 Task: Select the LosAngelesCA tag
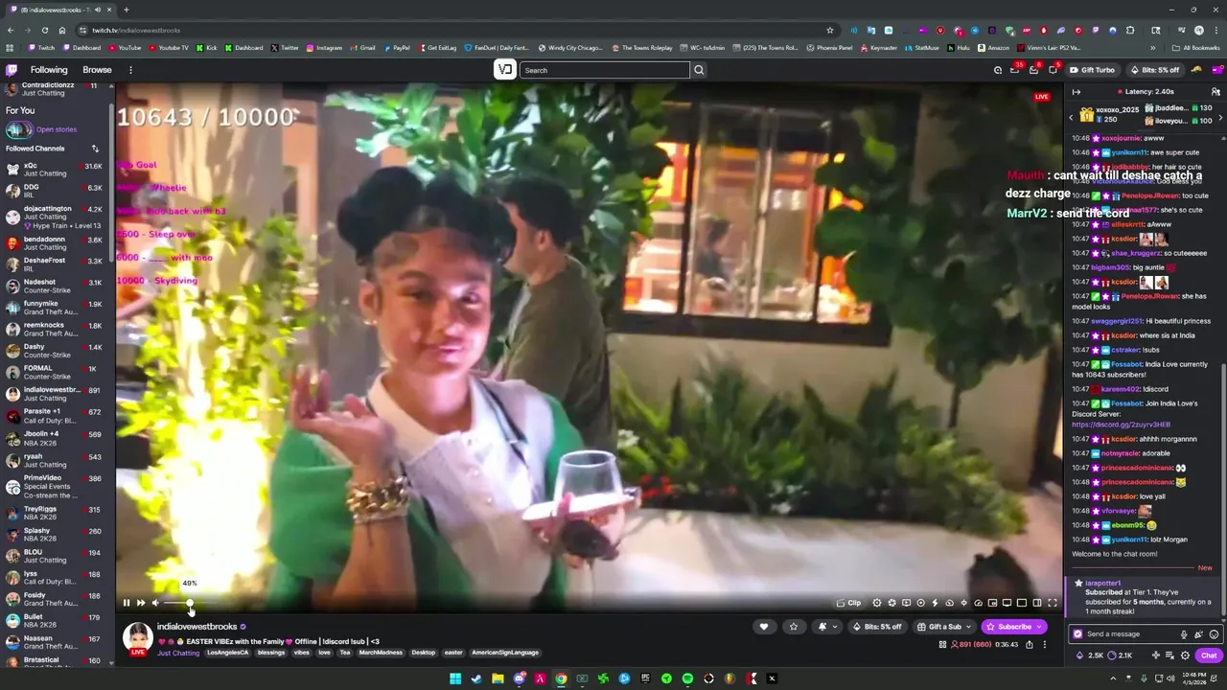[227, 653]
